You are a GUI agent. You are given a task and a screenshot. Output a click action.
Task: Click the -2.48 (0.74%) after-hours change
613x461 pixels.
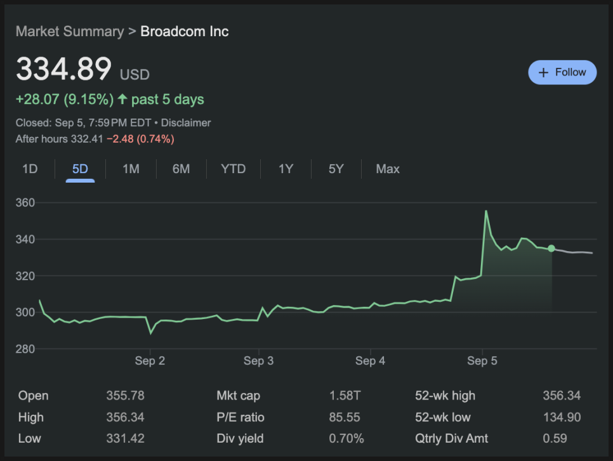140,139
